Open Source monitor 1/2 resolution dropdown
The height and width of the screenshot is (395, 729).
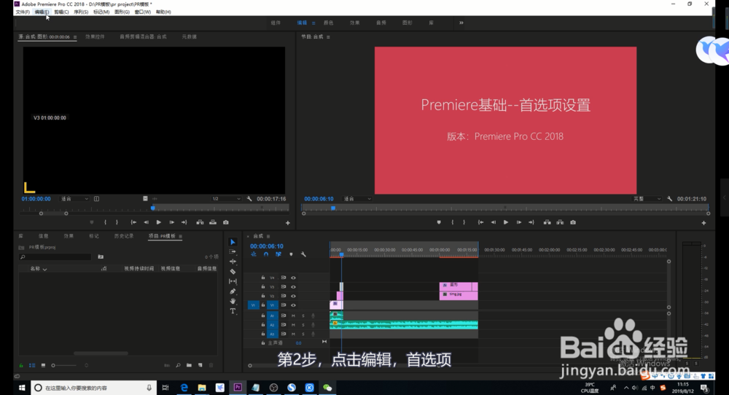point(226,198)
